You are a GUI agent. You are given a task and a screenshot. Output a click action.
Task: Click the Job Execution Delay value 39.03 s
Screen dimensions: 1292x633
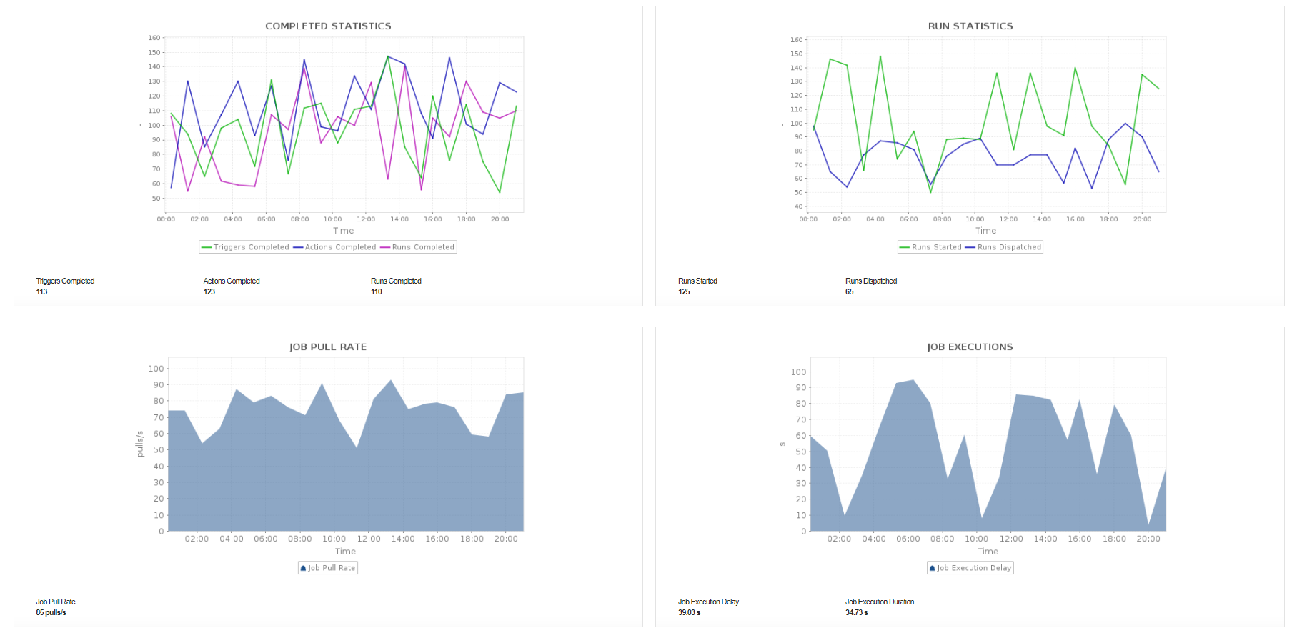coord(689,612)
